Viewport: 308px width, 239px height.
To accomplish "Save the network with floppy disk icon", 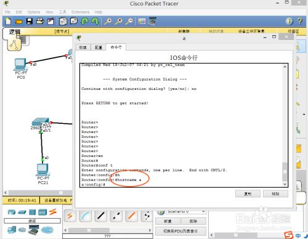I will [30, 21].
